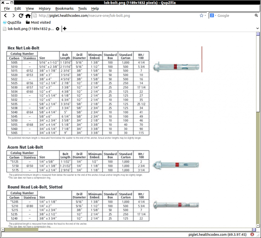This screenshot has width=261, height=238.
Task: Click weight value 115 cell
Action: [x=141, y=133]
